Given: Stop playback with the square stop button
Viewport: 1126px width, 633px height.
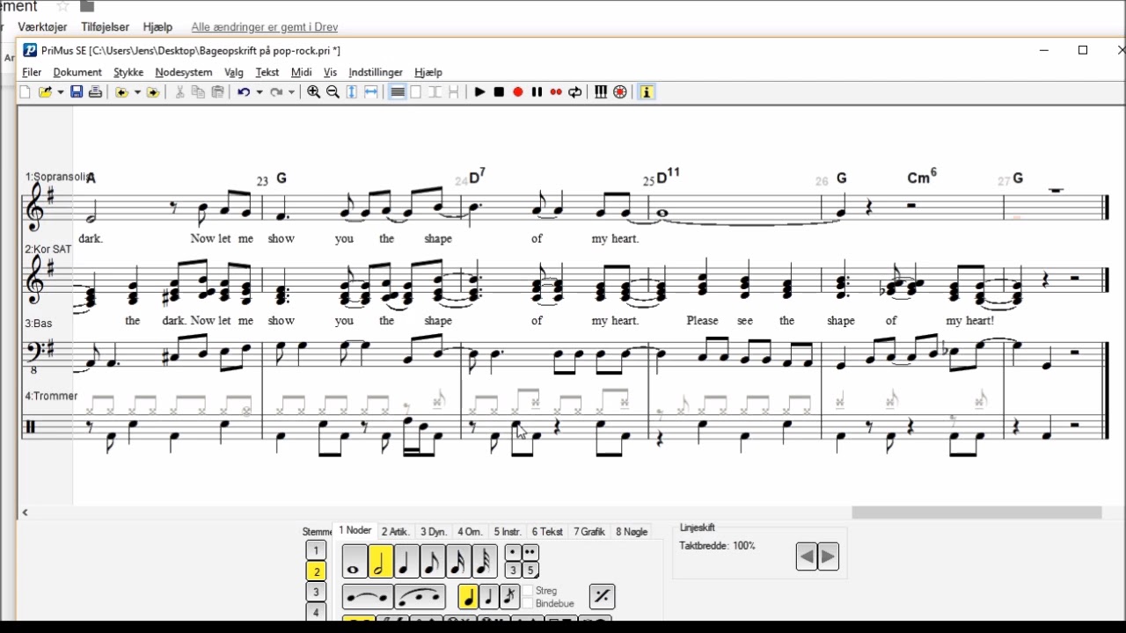Looking at the screenshot, I should pyautogui.click(x=499, y=92).
